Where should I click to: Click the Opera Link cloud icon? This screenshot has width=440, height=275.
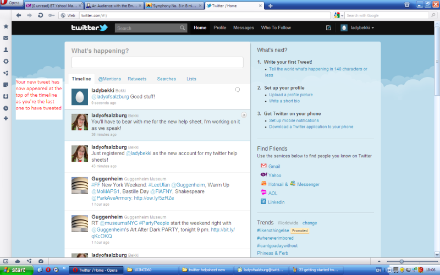18,261
